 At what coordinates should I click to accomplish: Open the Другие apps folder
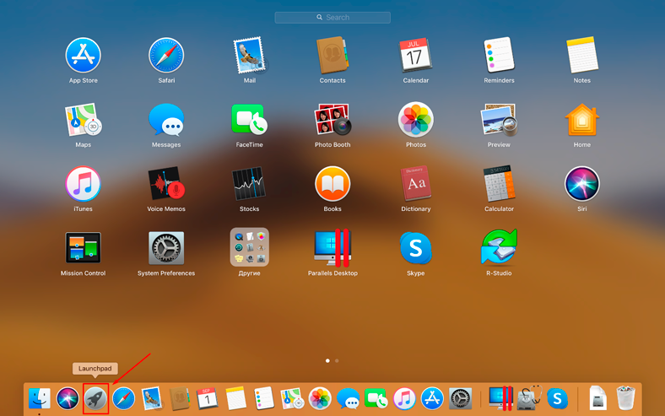(x=250, y=247)
